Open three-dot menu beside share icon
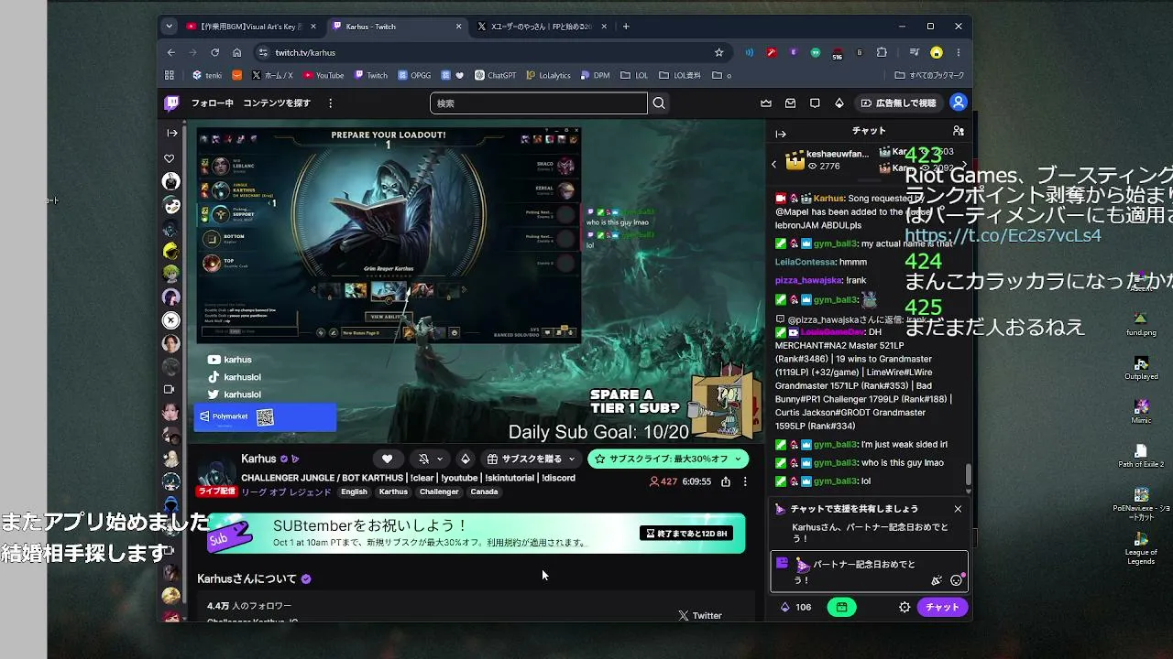 coord(745,481)
